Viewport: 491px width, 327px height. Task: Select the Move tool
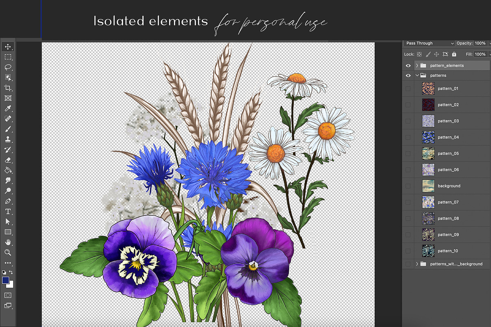[8, 47]
